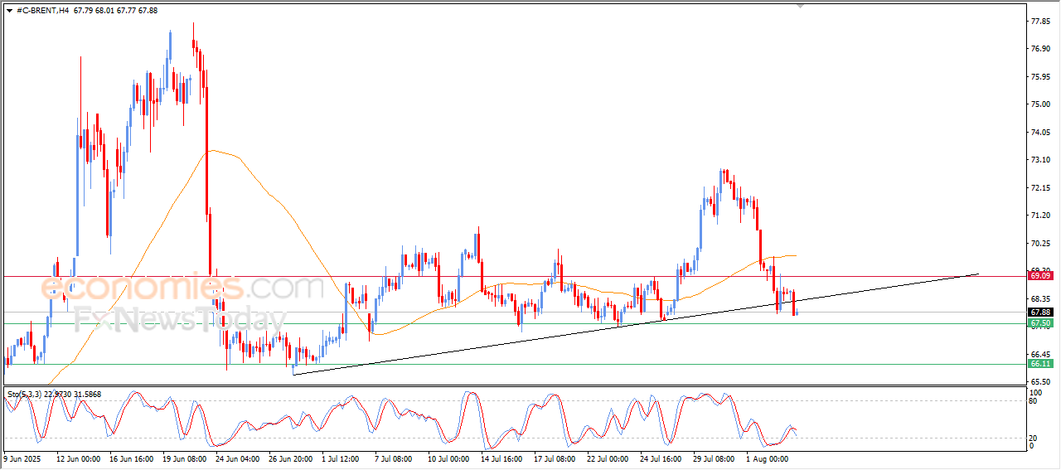Viewport: 1061px width, 470px height.
Task: Click the 70.25 price axis value
Action: pos(1040,244)
